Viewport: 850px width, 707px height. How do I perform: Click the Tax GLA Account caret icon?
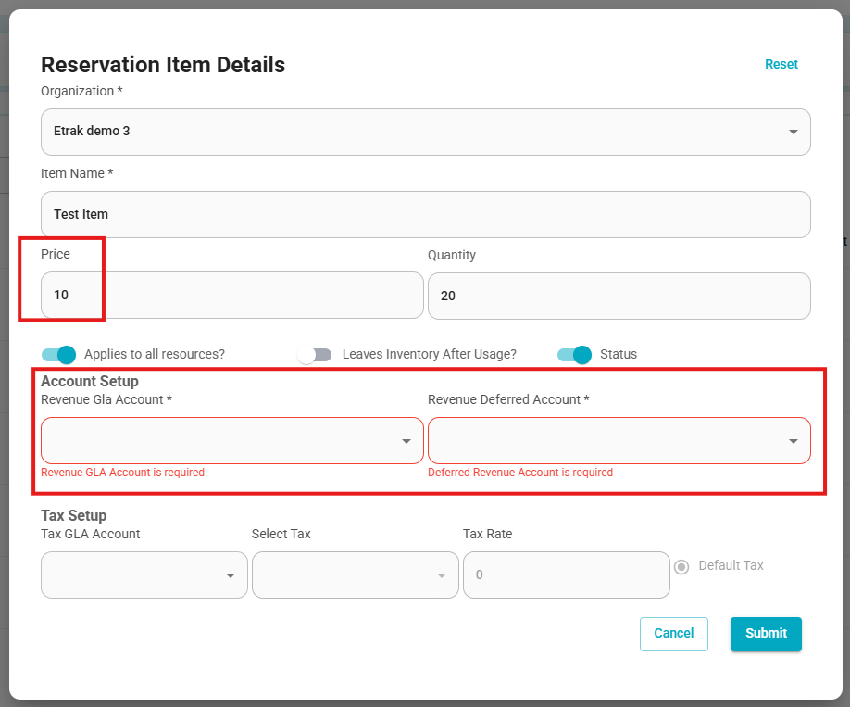click(231, 575)
